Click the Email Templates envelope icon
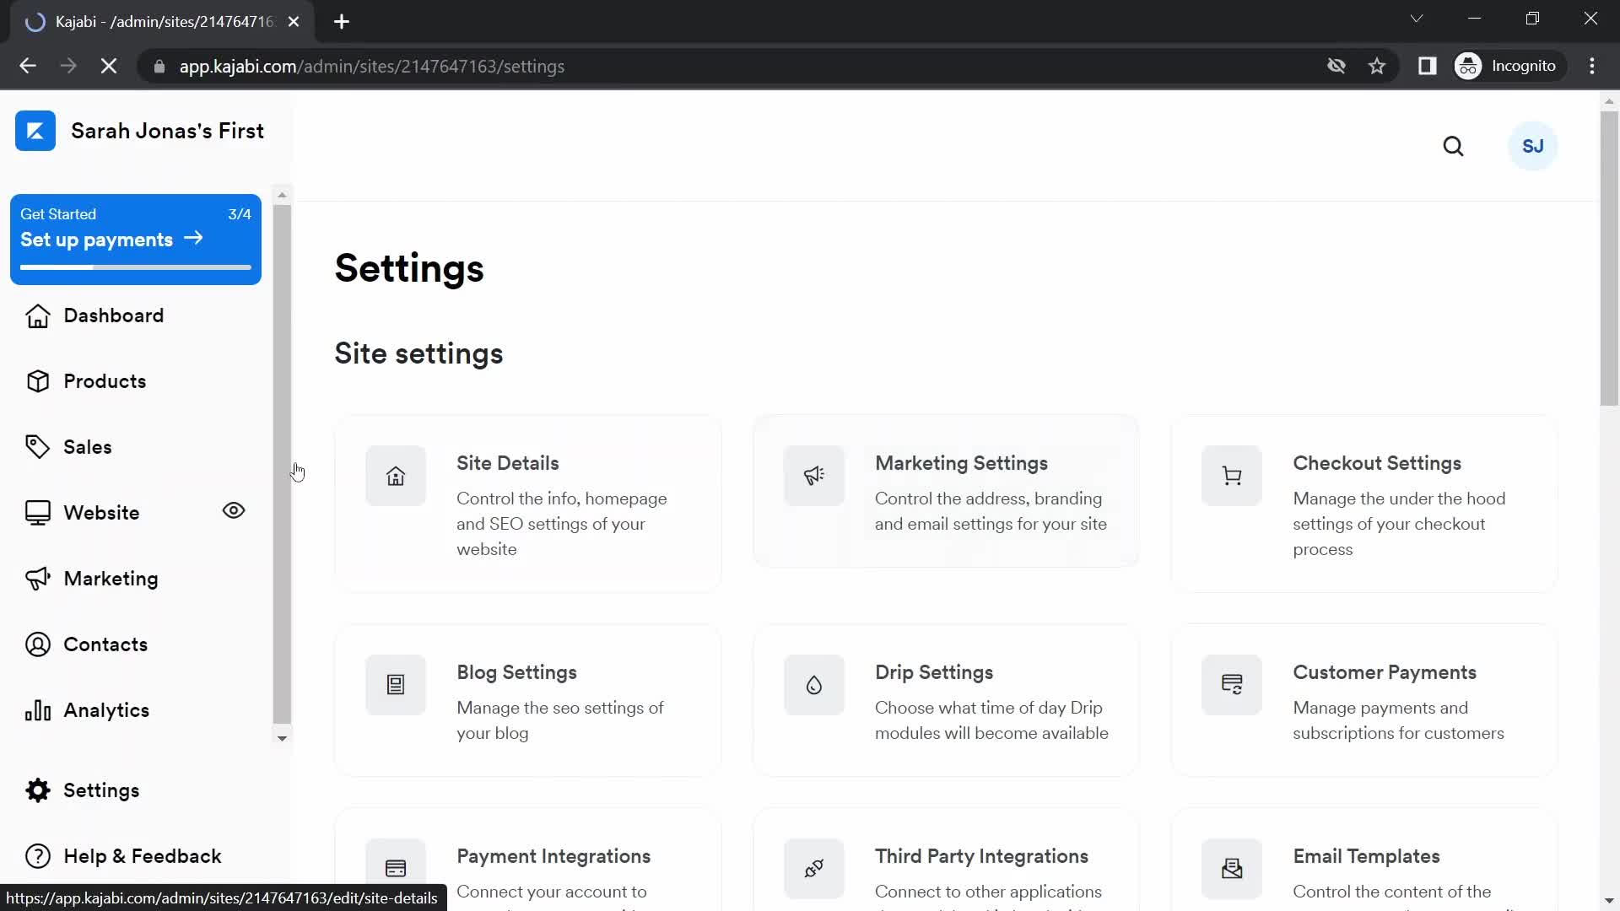Image resolution: width=1620 pixels, height=911 pixels. (1232, 868)
